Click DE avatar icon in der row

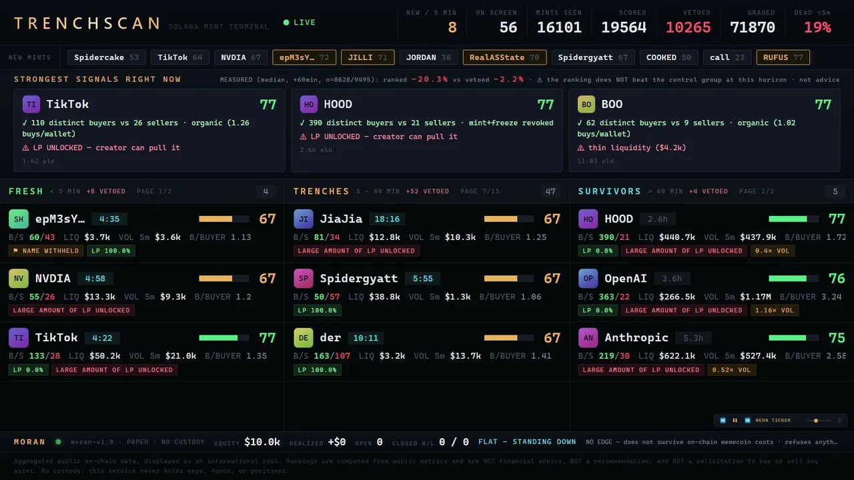pyautogui.click(x=304, y=337)
